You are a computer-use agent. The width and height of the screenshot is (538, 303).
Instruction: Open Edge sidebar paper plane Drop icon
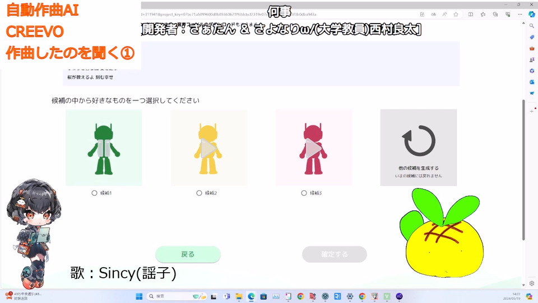point(531,93)
